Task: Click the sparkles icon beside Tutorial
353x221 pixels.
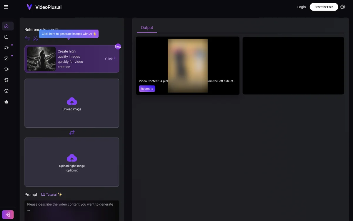Action: pyautogui.click(x=60, y=194)
